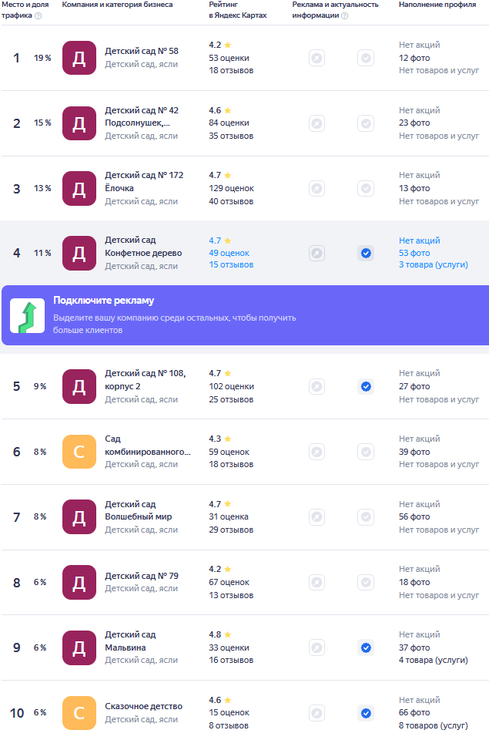Image resolution: width=489 pixels, height=740 pixels.
Task: Click the gray verification check for № 172 Ёлочка
Action: tap(366, 188)
